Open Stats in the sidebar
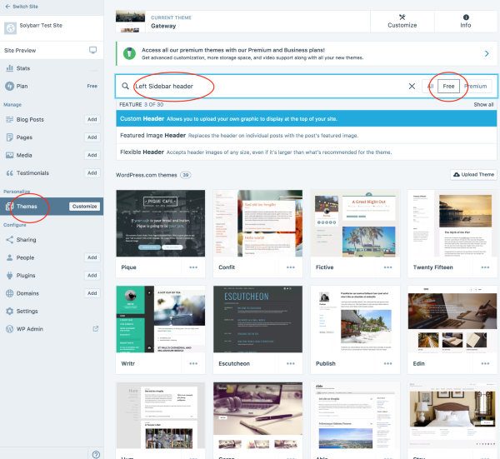Screen dimensions: 500x459 click(x=23, y=67)
